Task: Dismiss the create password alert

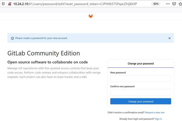Action: 169,38
